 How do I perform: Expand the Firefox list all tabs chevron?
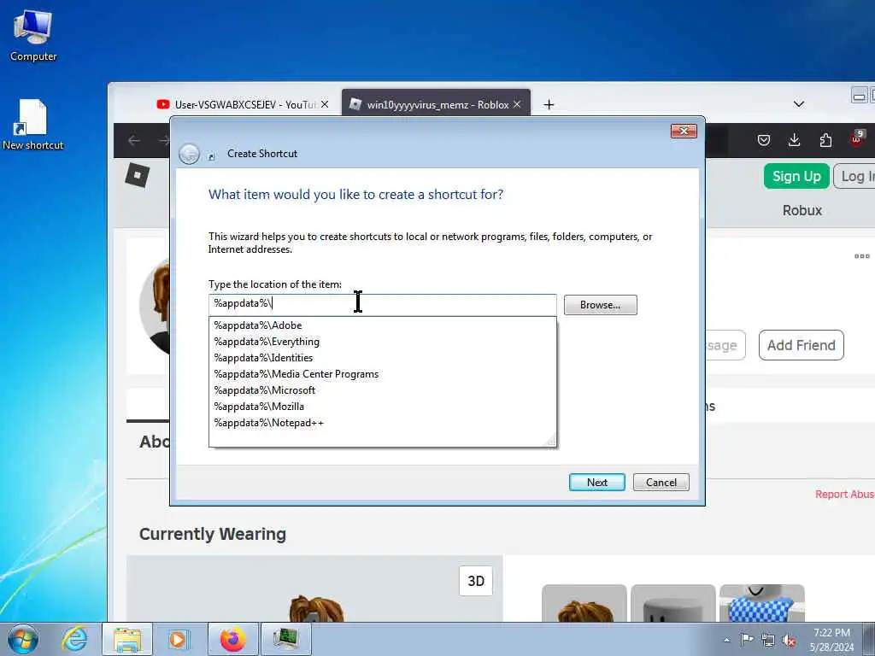point(799,104)
